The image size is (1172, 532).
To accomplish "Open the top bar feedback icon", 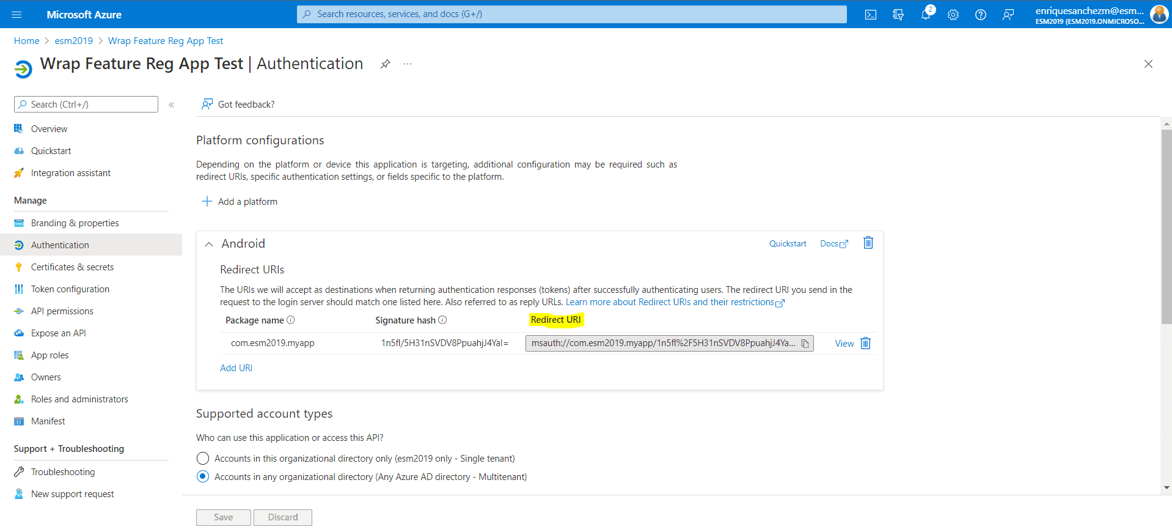I will click(1008, 15).
